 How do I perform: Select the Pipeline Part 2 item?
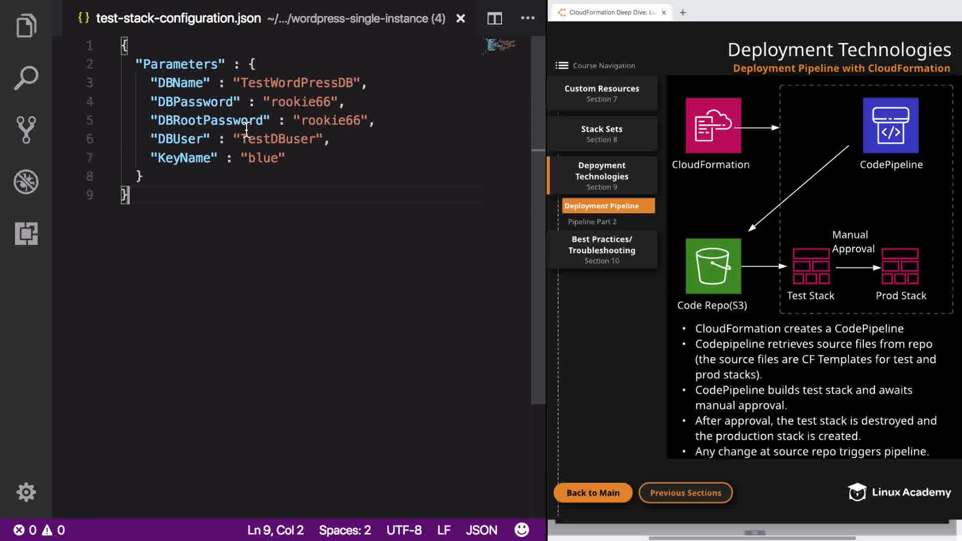tap(592, 221)
